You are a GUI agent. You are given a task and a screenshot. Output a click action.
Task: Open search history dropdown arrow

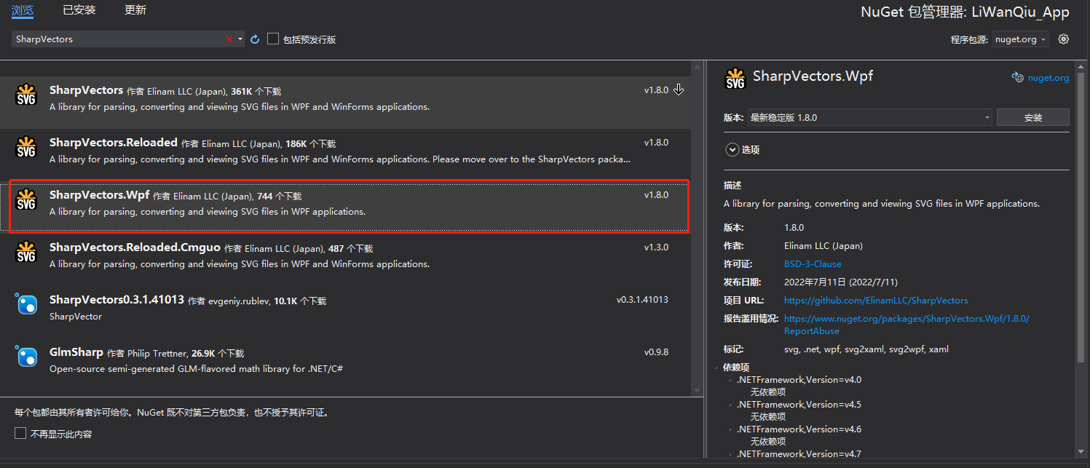(240, 39)
